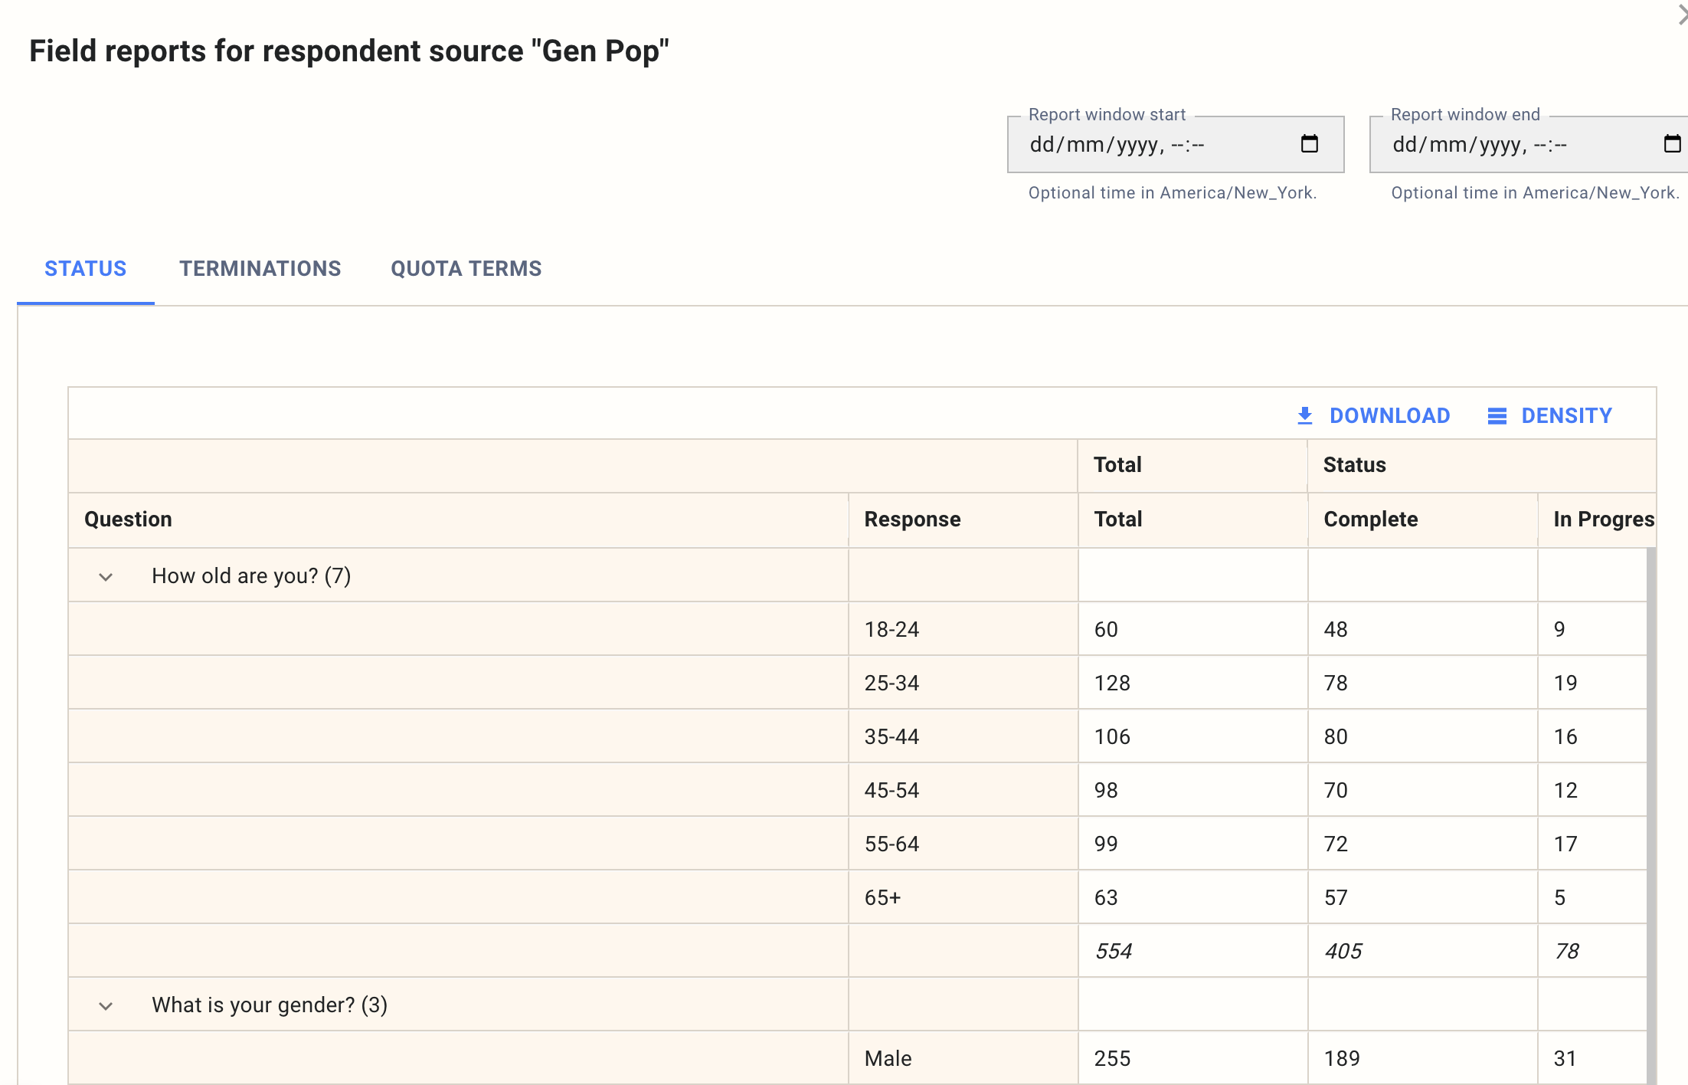
Task: Open the Report window end calendar picker
Action: [x=1673, y=143]
